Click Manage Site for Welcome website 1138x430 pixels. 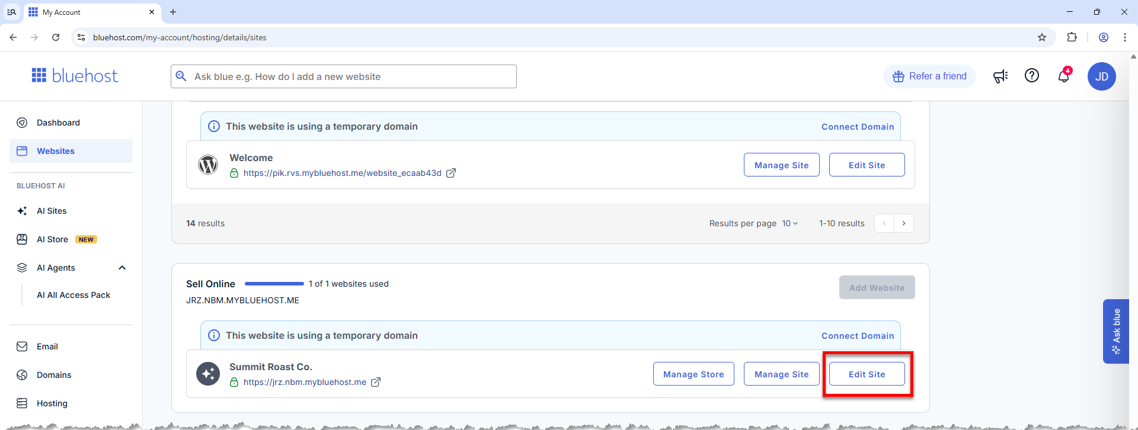782,165
